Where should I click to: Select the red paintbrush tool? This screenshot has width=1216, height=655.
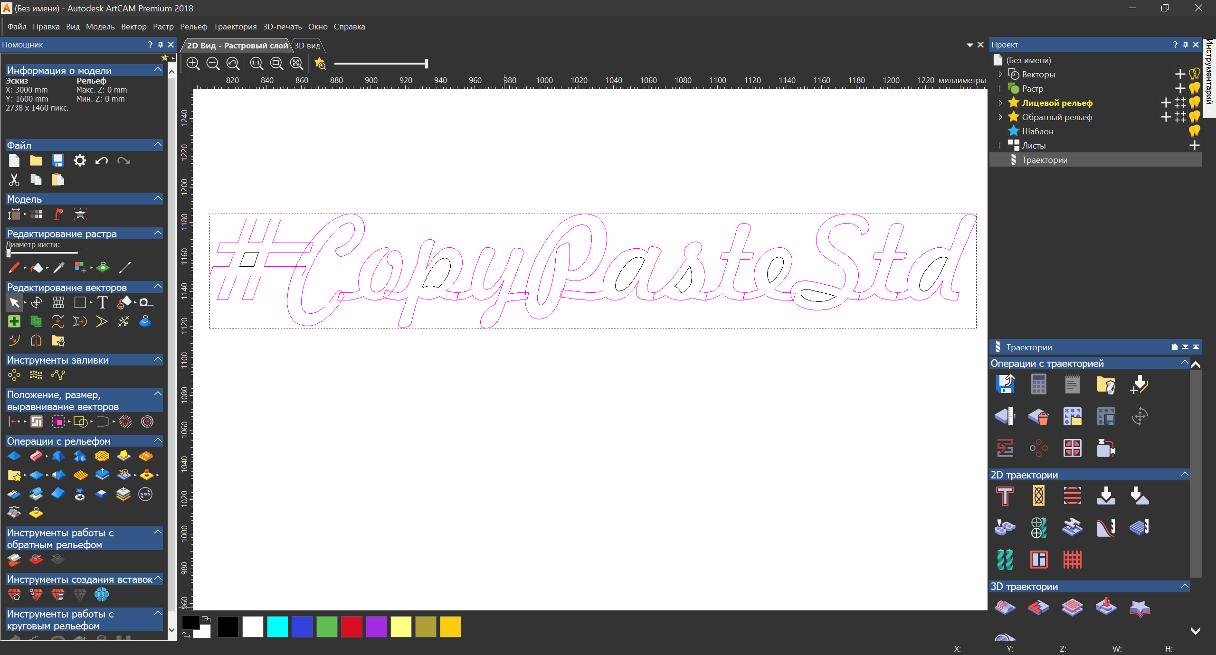pos(14,268)
